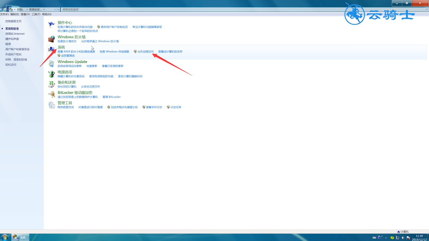Screen dimensions: 429x241
Task: Click 更改电源按钮的功能 link
Action: pyautogui.click(x=101, y=76)
